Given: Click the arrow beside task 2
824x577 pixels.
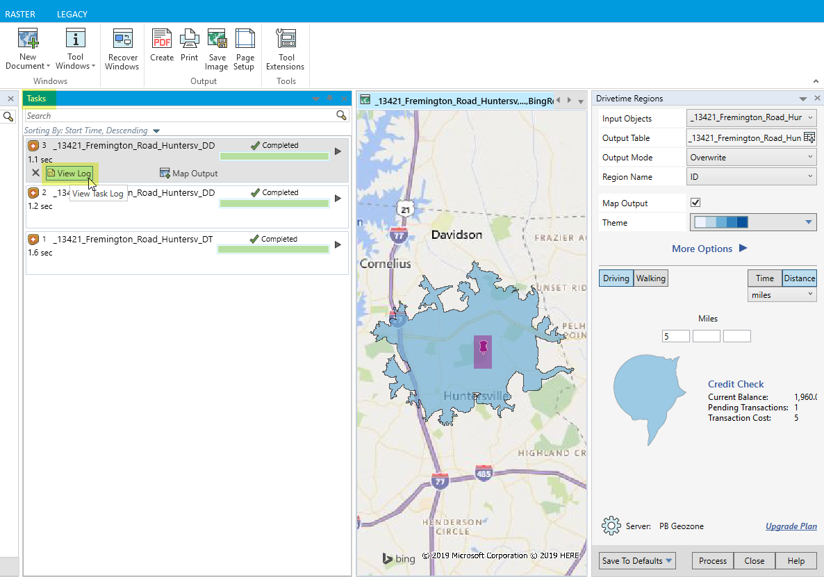Looking at the screenshot, I should pyautogui.click(x=338, y=199).
